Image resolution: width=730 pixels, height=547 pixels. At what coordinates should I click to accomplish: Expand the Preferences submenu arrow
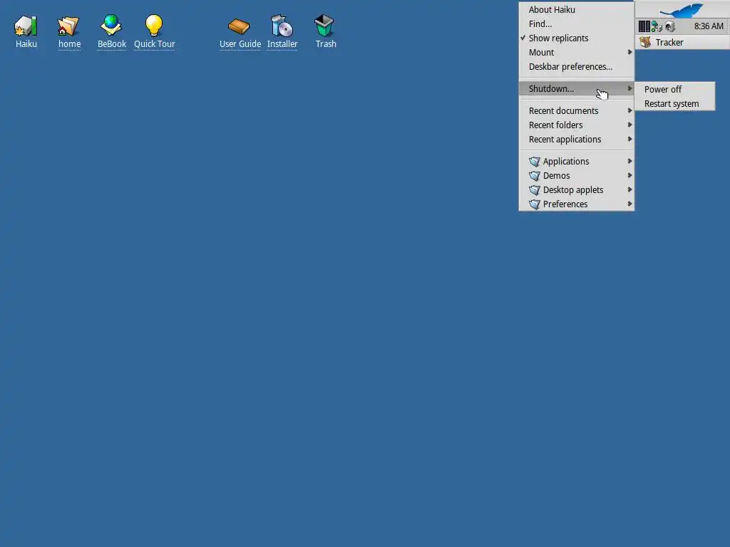click(629, 204)
